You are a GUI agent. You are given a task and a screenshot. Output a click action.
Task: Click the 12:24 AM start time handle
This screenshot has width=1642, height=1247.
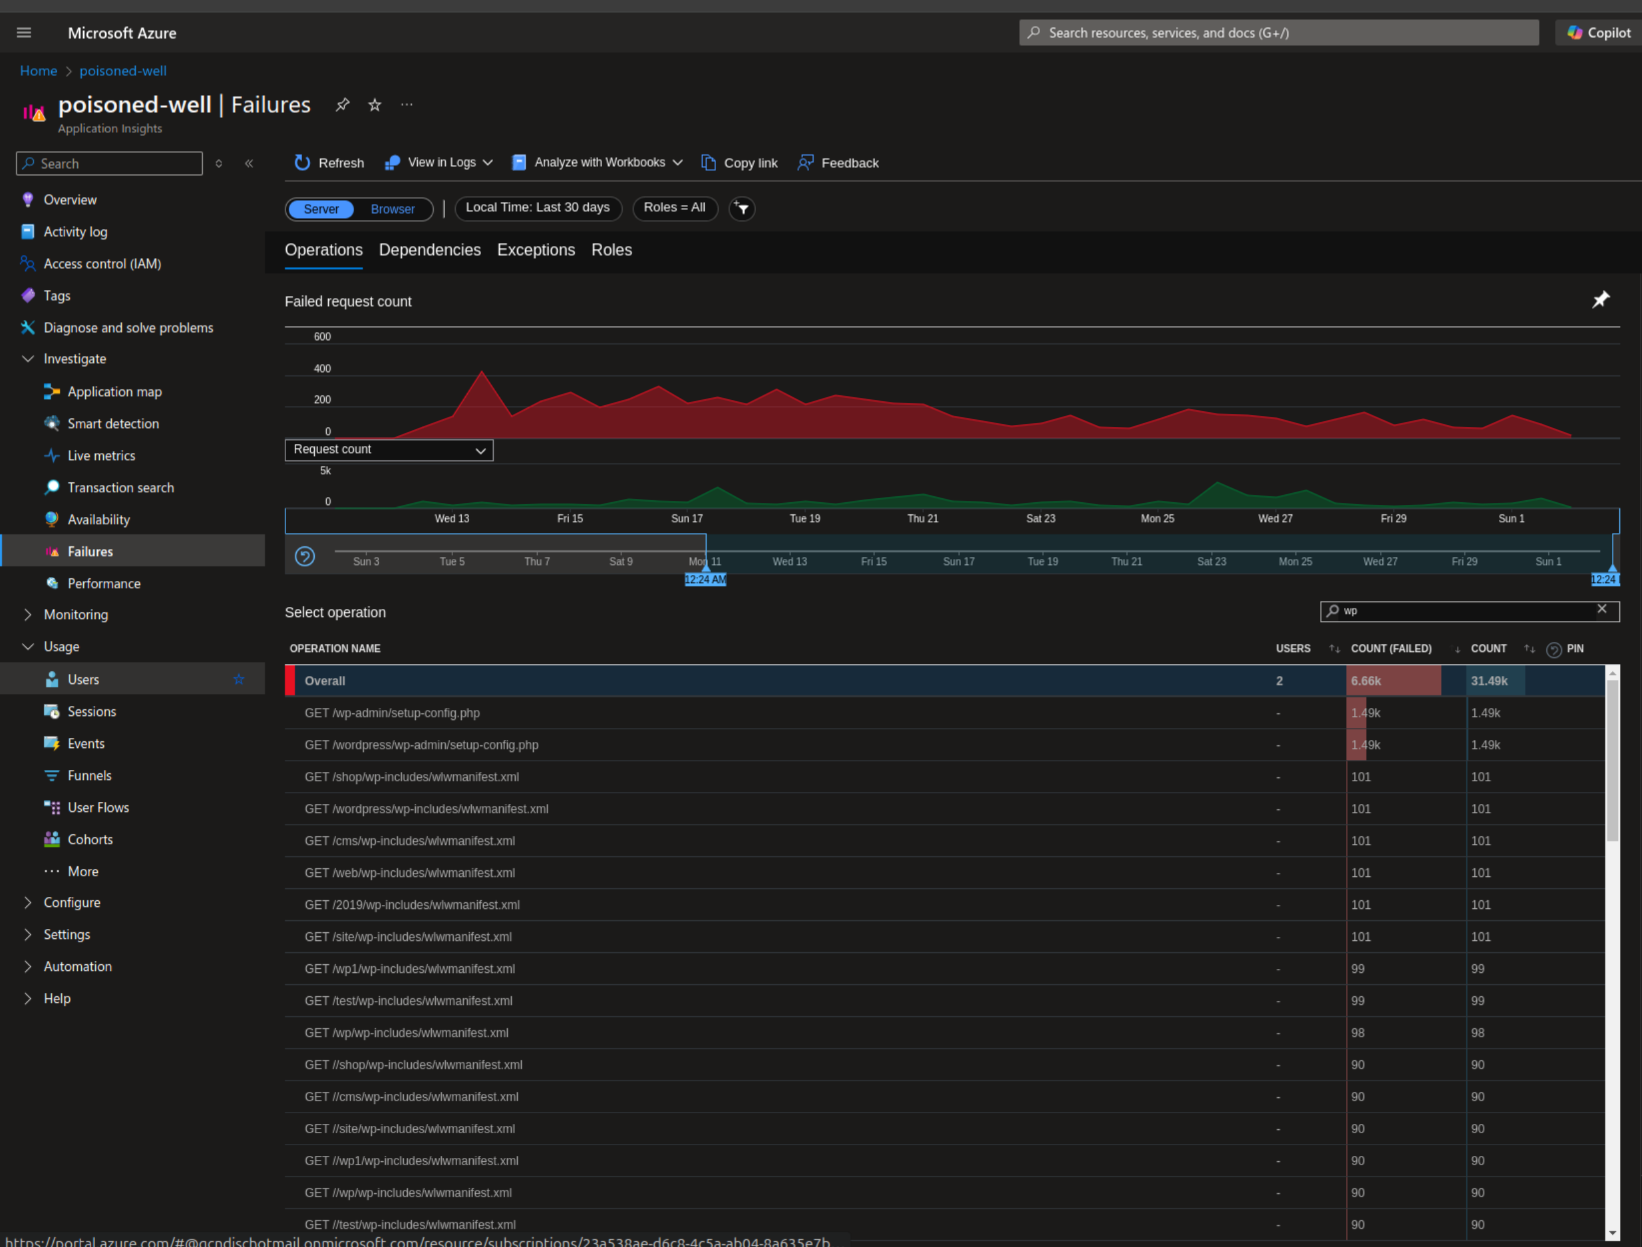(705, 579)
